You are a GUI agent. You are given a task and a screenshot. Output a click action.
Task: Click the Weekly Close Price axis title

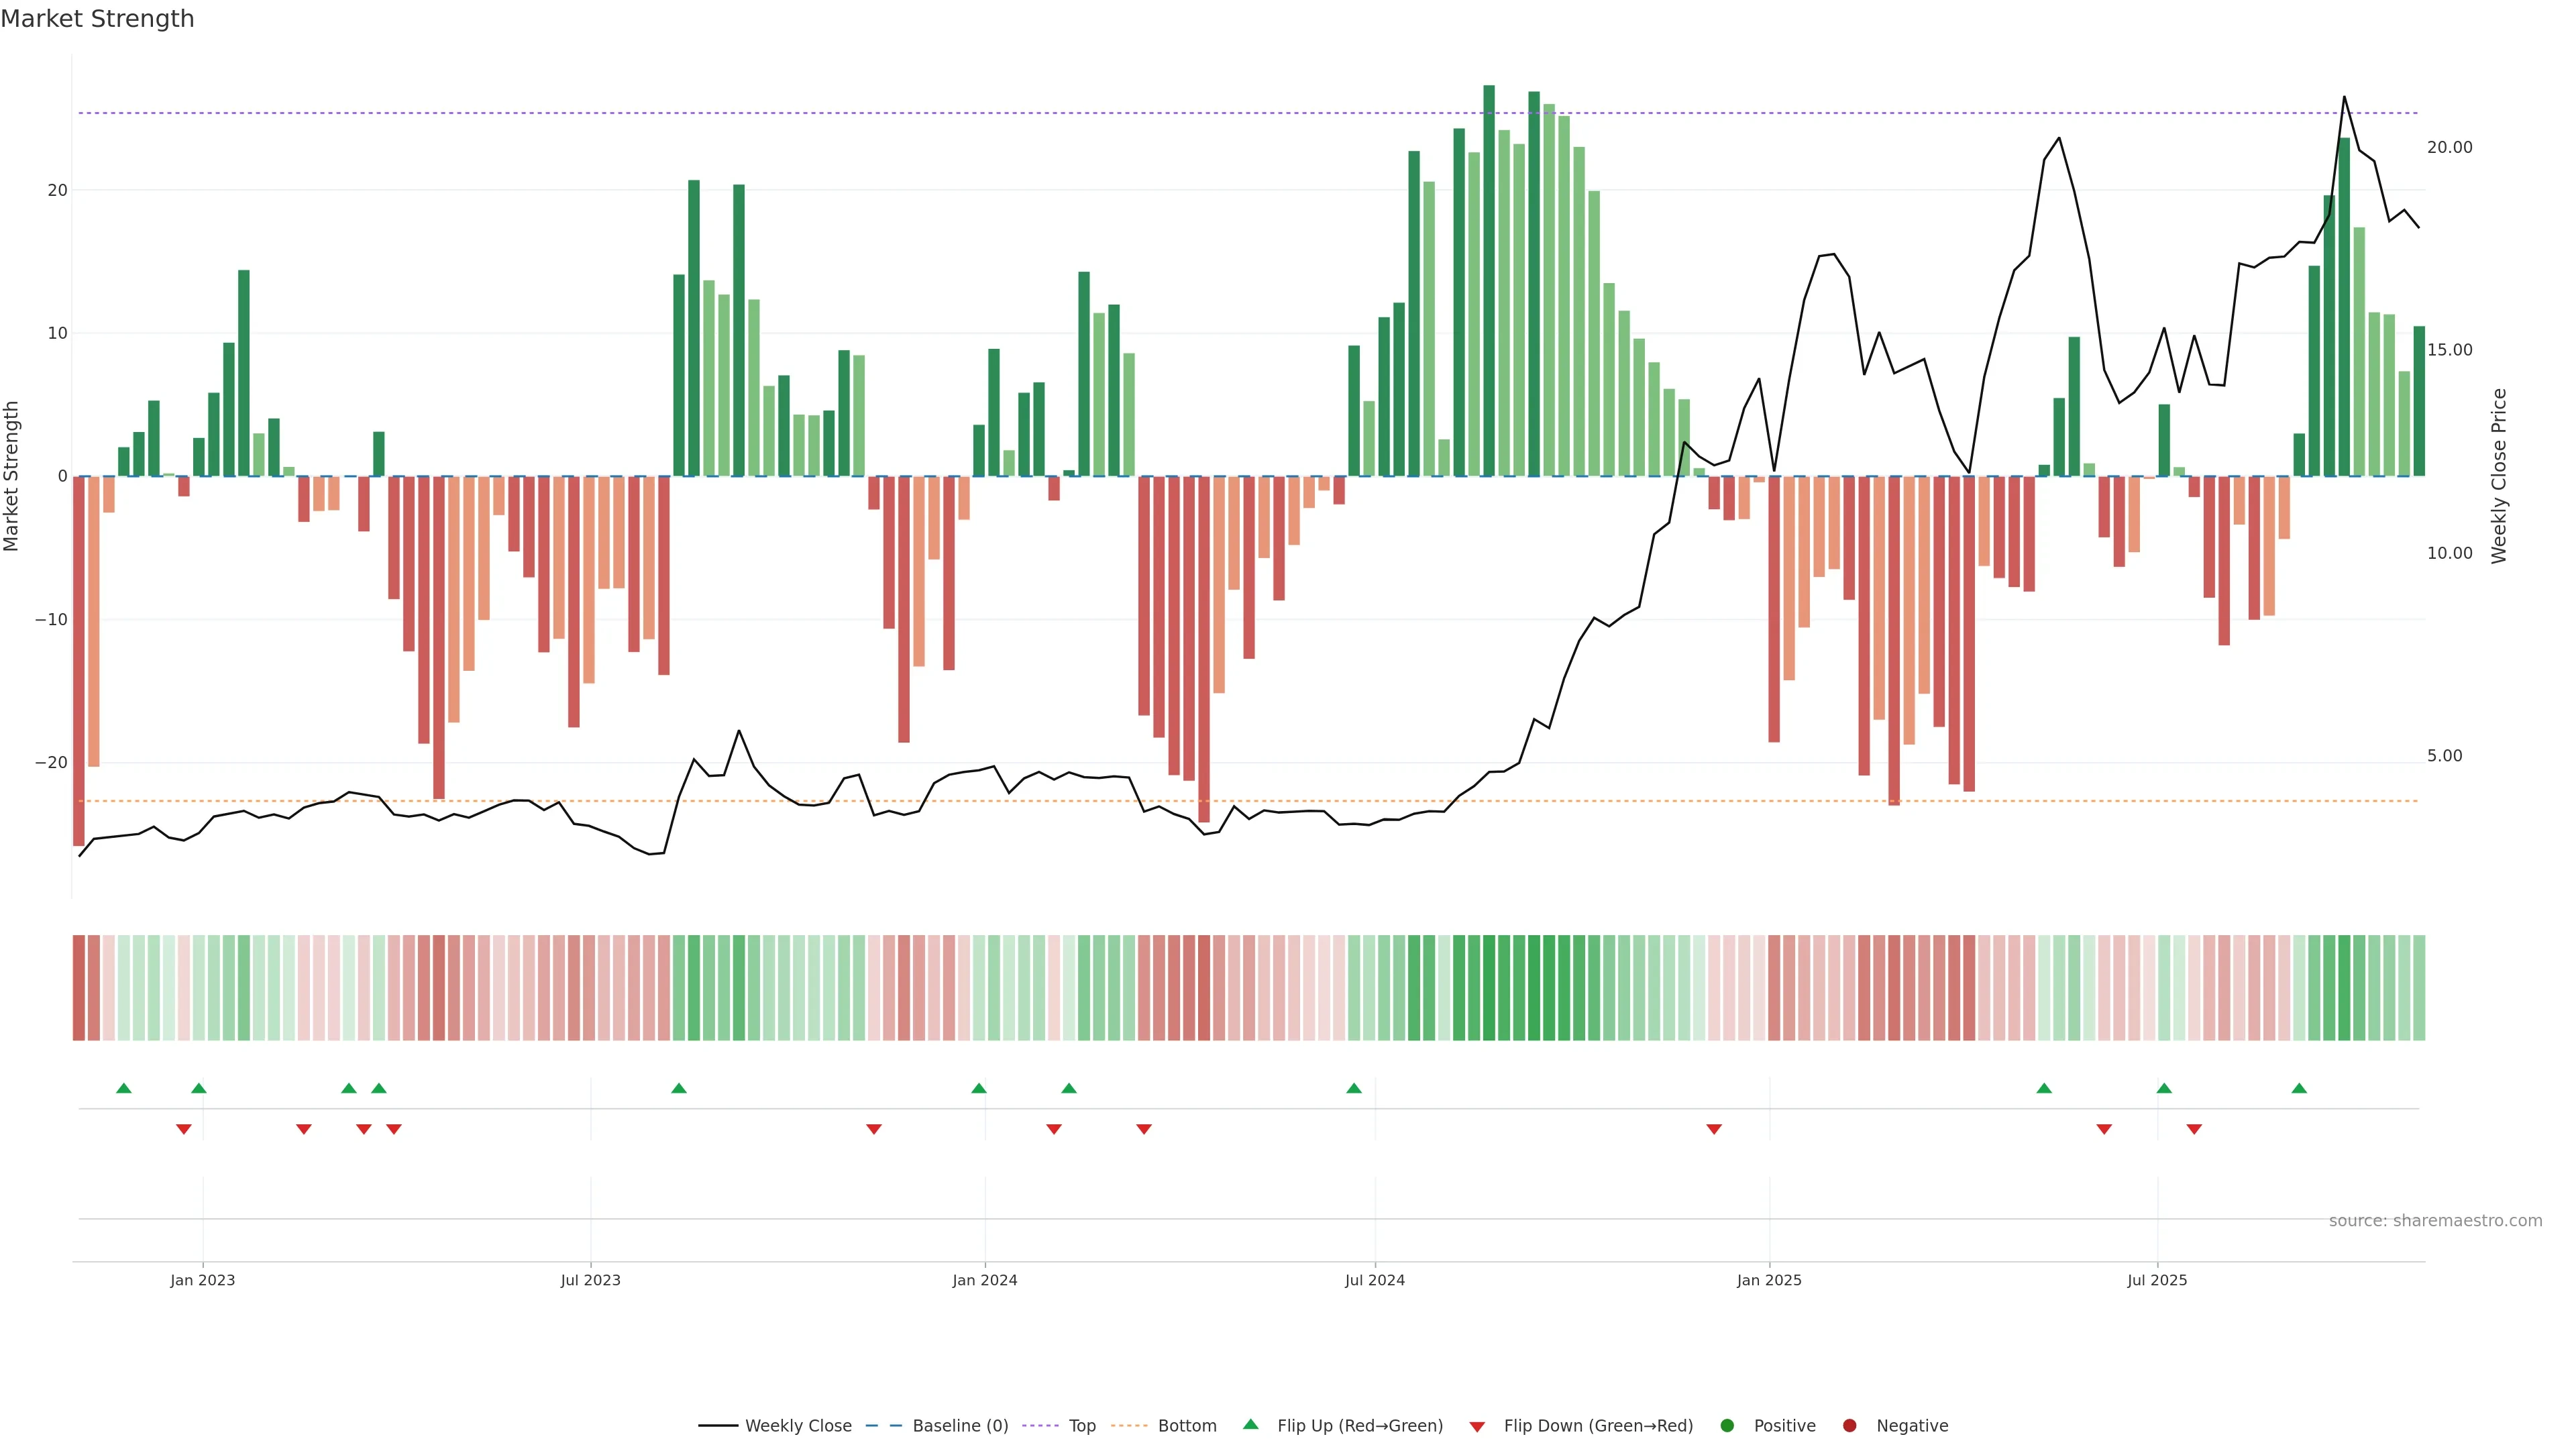point(2499,476)
